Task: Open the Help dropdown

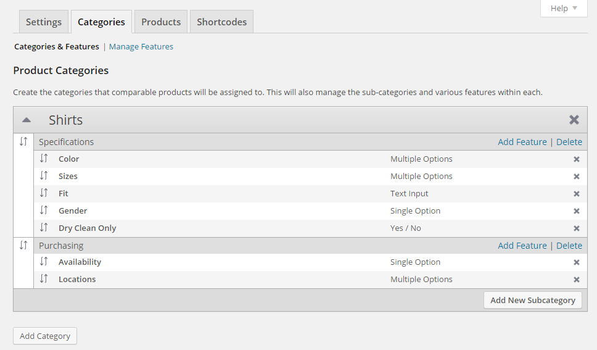Action: point(564,8)
